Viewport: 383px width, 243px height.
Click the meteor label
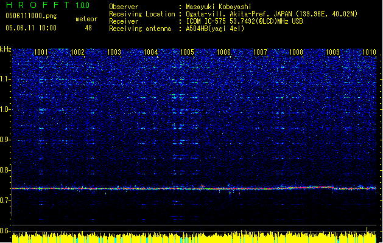click(86, 19)
